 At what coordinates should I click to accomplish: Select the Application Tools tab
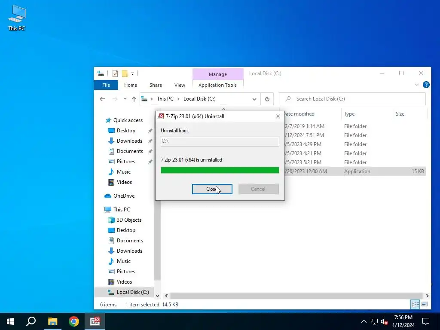tap(217, 85)
